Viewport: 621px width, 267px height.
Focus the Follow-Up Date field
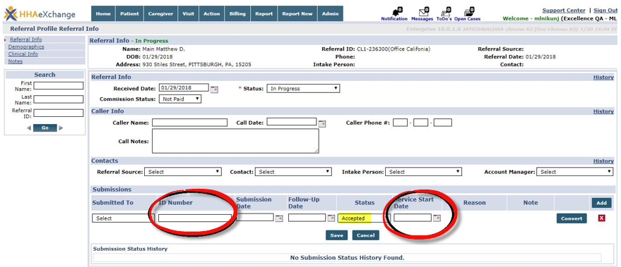(x=307, y=217)
